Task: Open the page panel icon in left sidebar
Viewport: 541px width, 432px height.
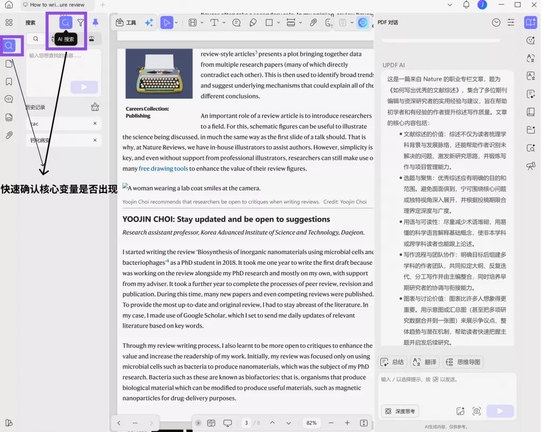Action: click(9, 64)
